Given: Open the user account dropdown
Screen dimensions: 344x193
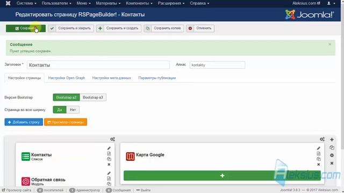Looking at the screenshot, I should click(x=331, y=3).
